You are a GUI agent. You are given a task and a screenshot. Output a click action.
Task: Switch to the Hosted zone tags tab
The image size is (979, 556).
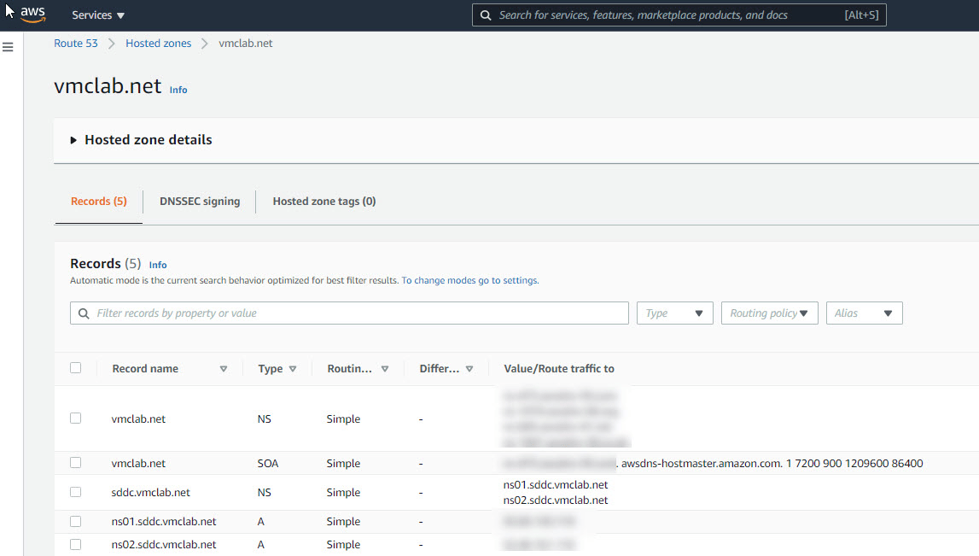(x=324, y=202)
